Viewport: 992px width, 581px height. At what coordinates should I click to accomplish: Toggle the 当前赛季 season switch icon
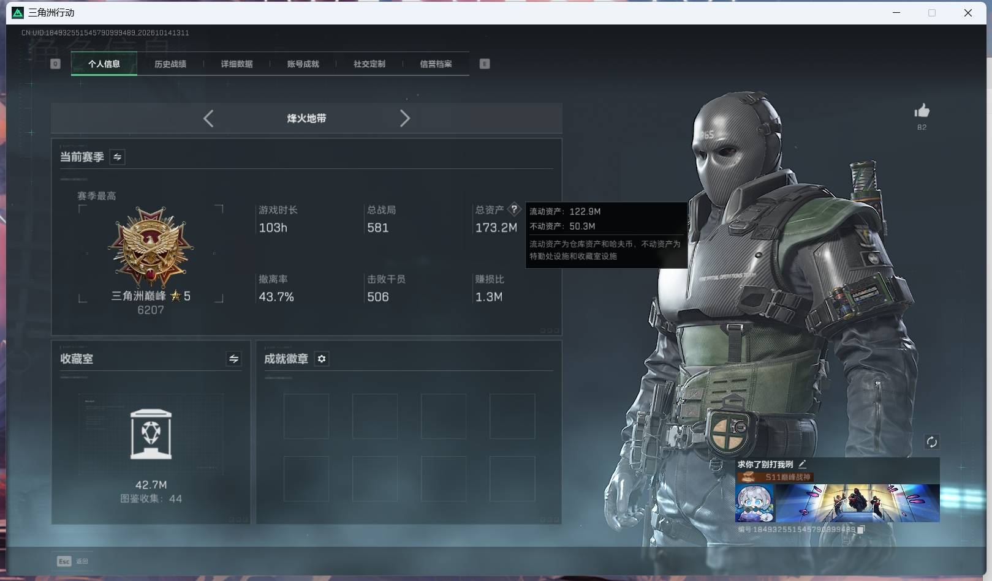tap(117, 157)
